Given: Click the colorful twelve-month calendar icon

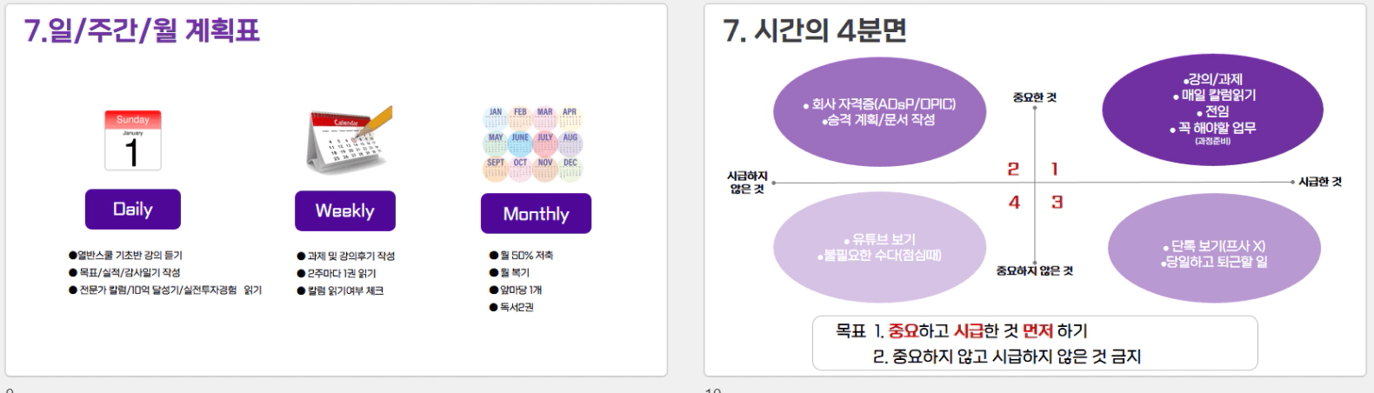Looking at the screenshot, I should (532, 143).
